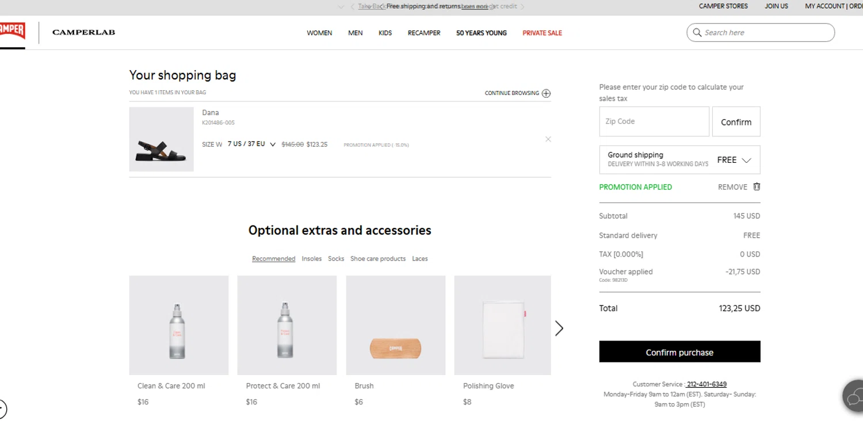Focus the Zip Code field
The image size is (863, 428).
click(654, 121)
